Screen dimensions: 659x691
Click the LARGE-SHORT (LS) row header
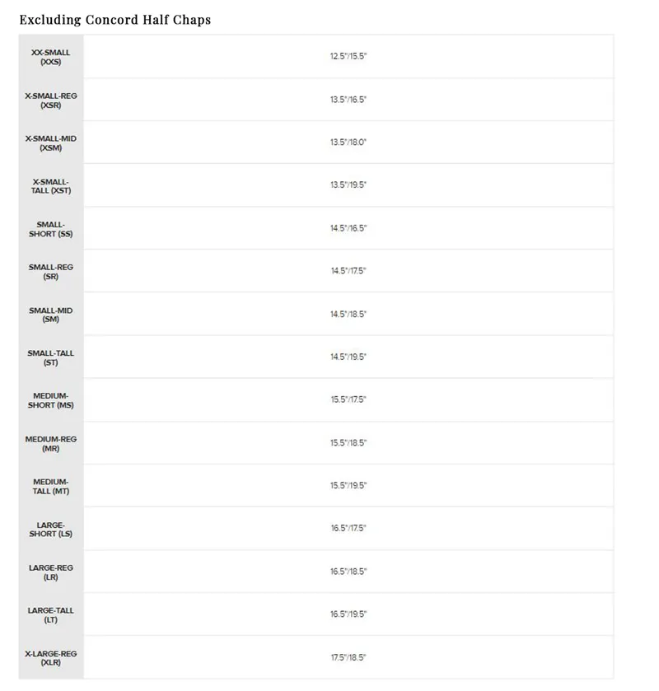pos(51,530)
